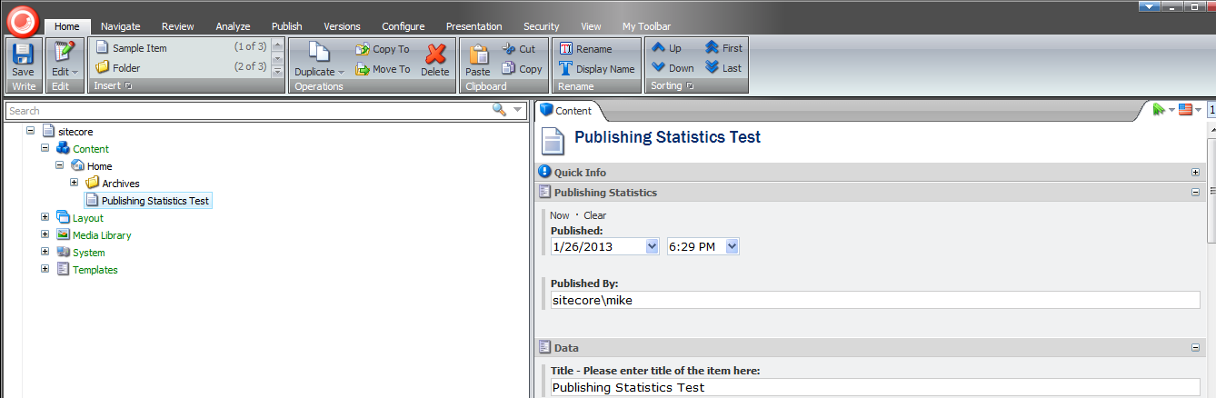Expand the Archives folder tree node

(x=75, y=184)
